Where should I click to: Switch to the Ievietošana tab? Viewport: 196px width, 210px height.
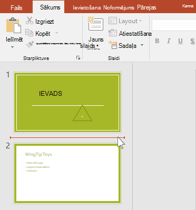coord(87,7)
